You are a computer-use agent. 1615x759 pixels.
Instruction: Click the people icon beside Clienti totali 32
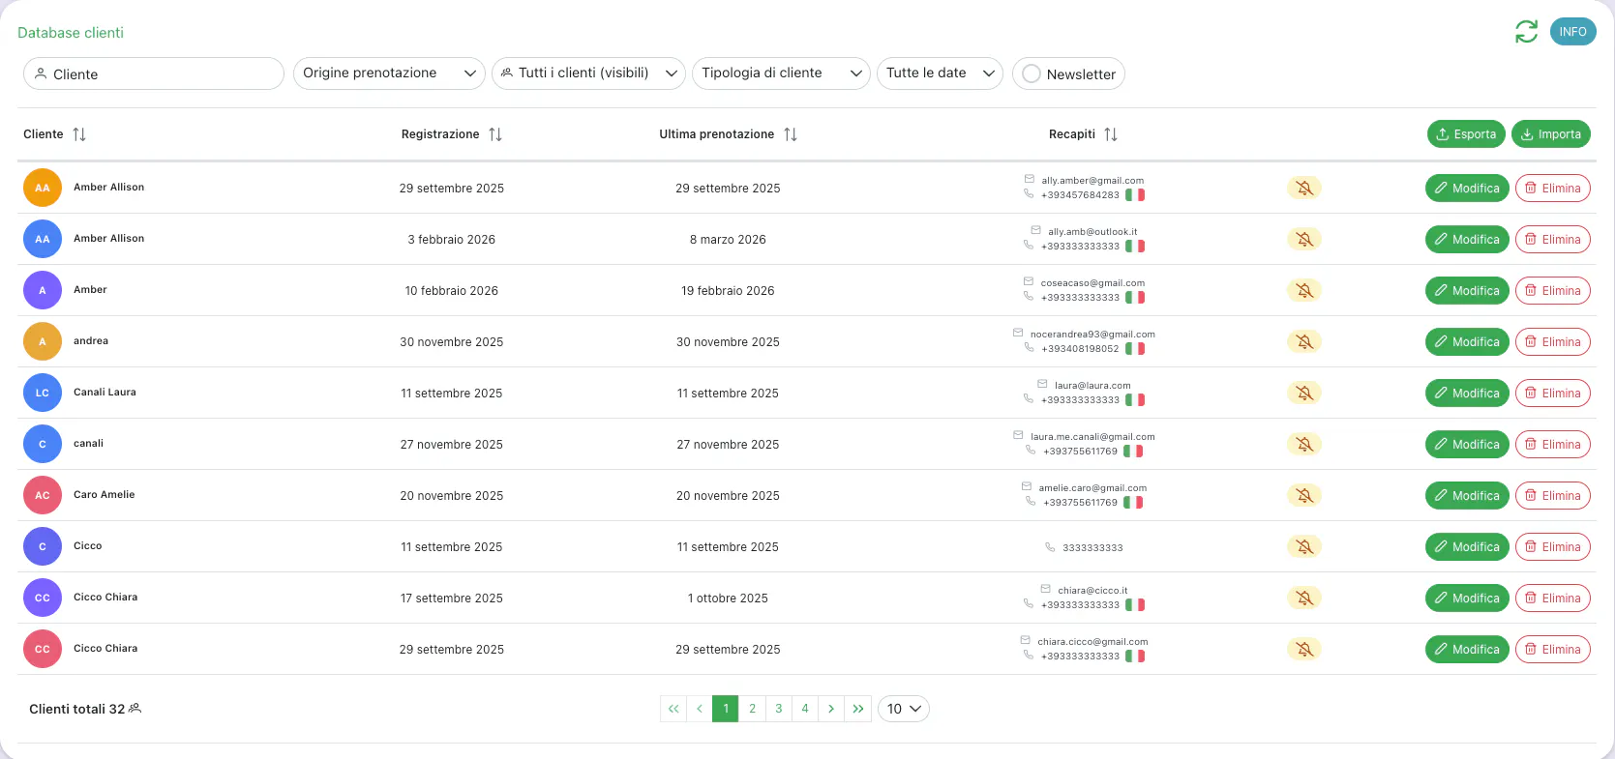coord(135,709)
